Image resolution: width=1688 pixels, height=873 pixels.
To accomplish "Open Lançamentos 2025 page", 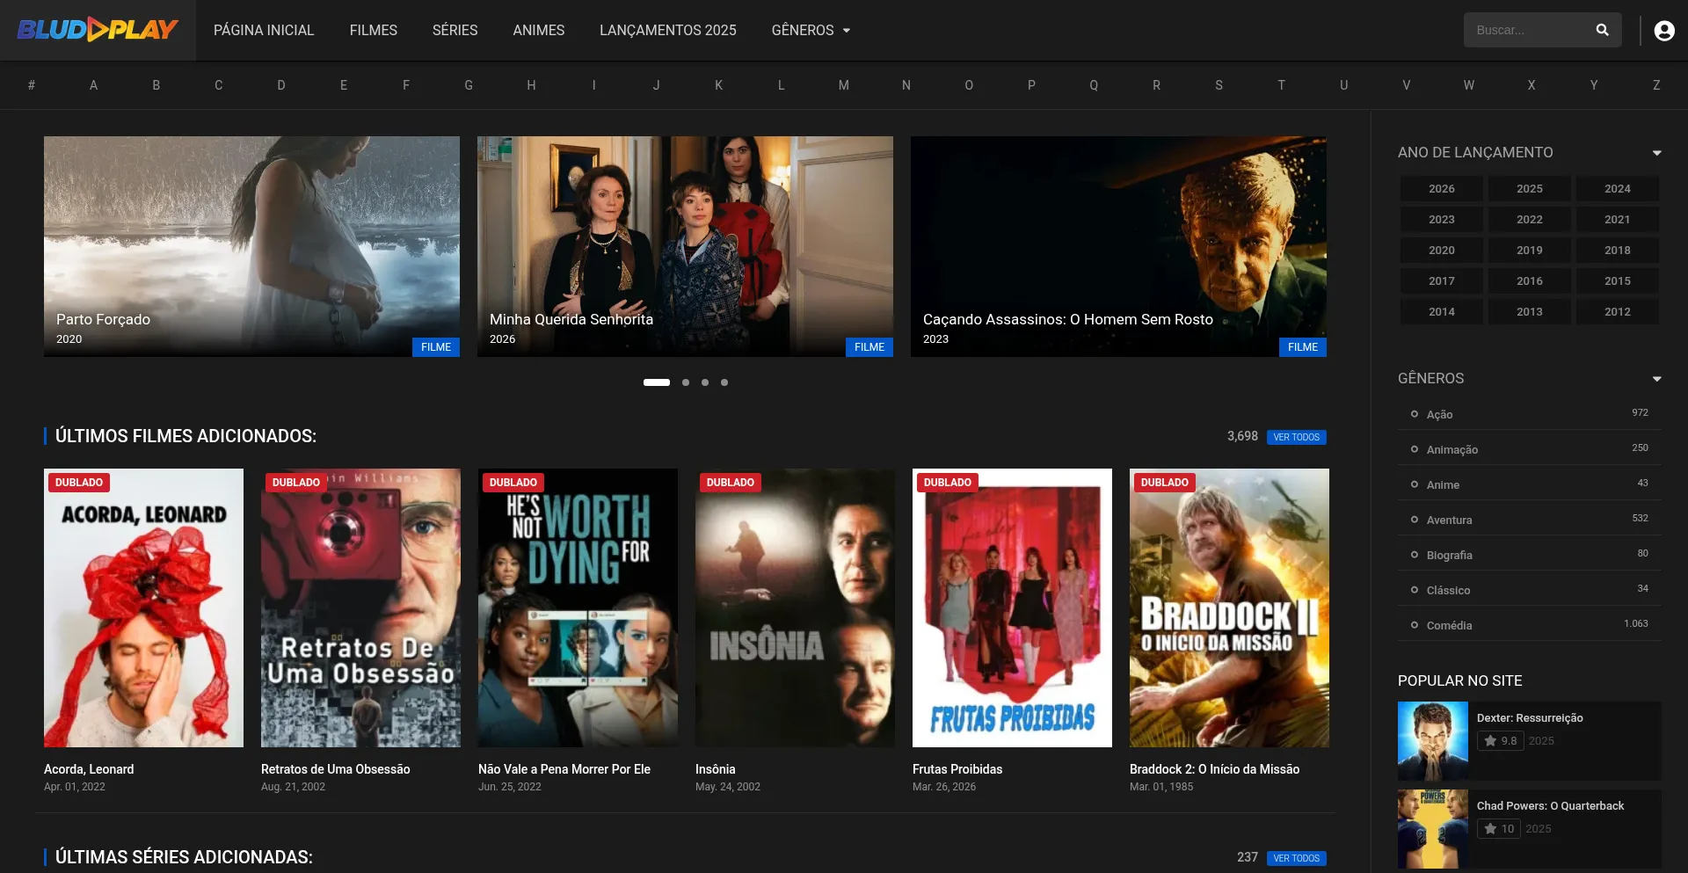I will (x=668, y=30).
